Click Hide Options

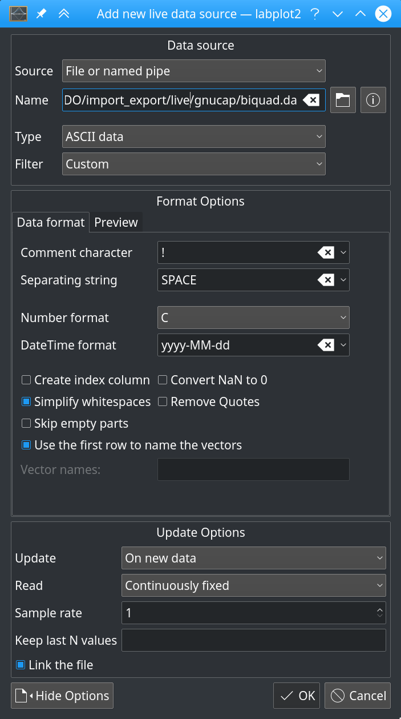62,696
